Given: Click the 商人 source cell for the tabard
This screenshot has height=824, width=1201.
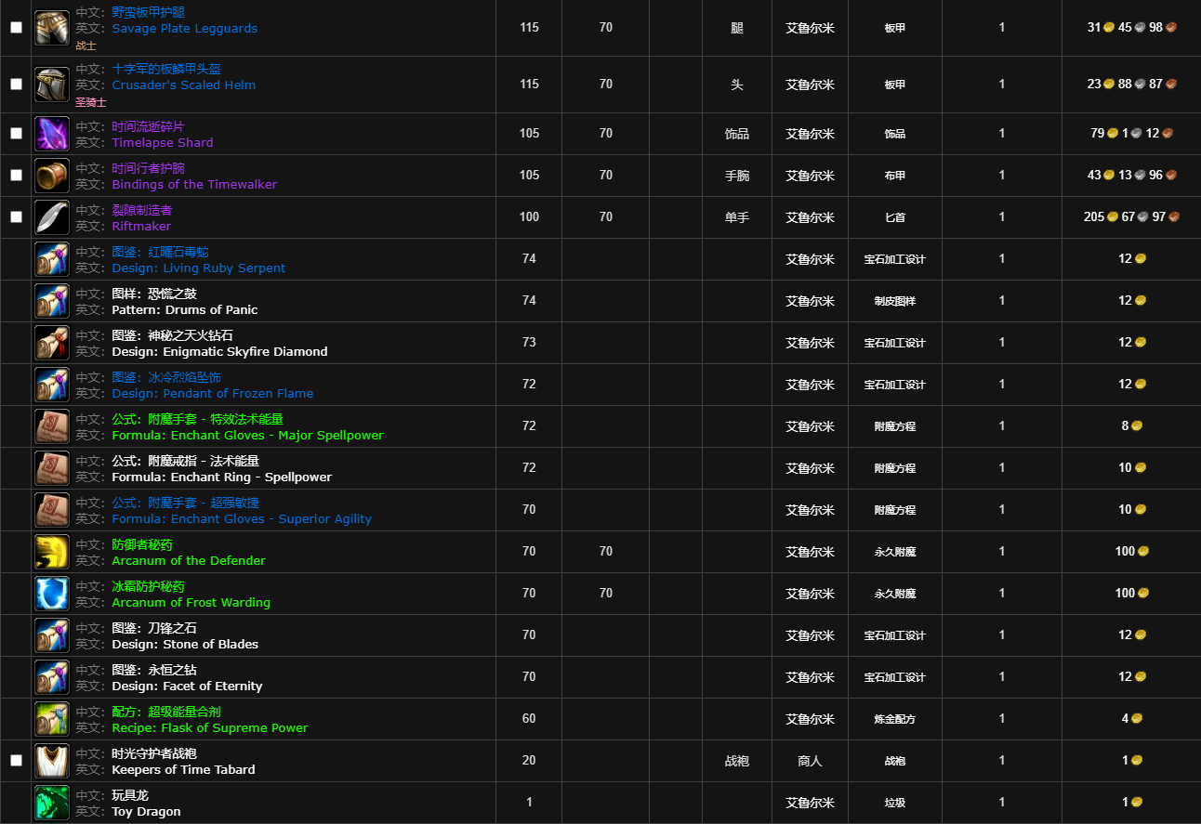Looking at the screenshot, I should (x=810, y=761).
